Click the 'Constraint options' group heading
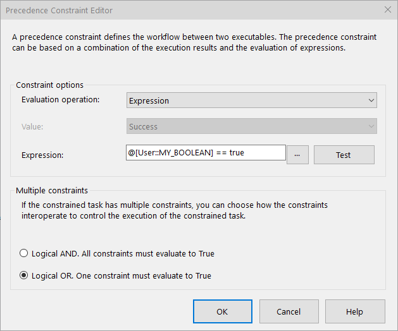 (49, 85)
